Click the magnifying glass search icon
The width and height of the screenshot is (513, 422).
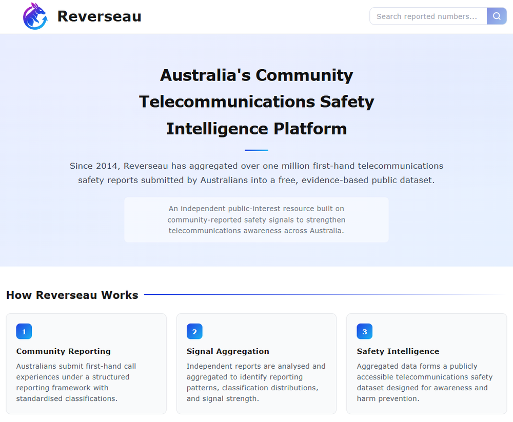coord(496,16)
